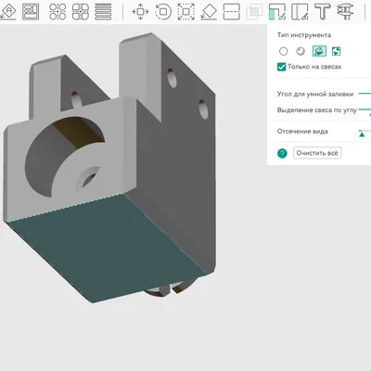This screenshot has width=371, height=371.
Task: Open the Text emboss tool
Action: pos(323,12)
